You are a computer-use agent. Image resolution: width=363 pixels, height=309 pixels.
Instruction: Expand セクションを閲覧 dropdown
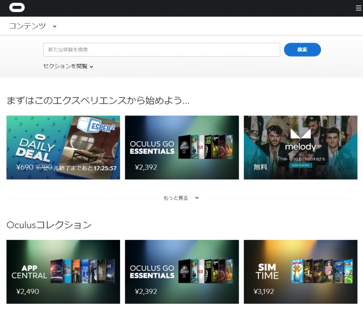tap(68, 66)
